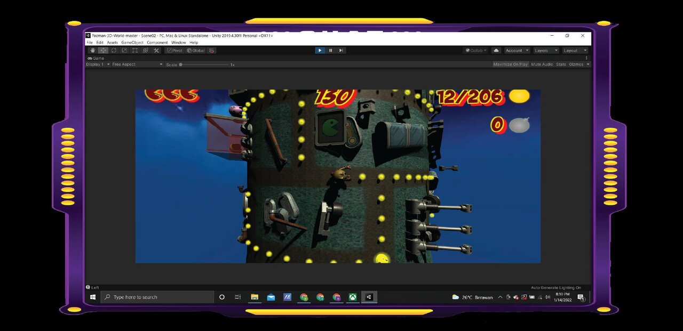Open Cortana circle icon
The image size is (683, 331).
point(222,297)
